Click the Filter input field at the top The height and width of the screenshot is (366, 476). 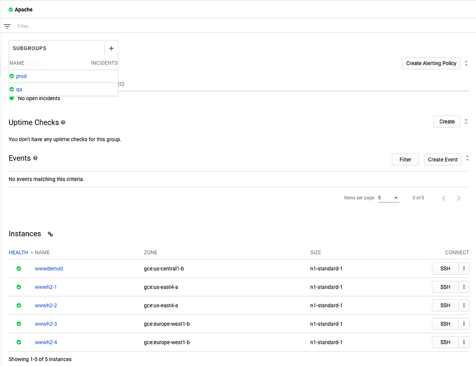pos(24,26)
